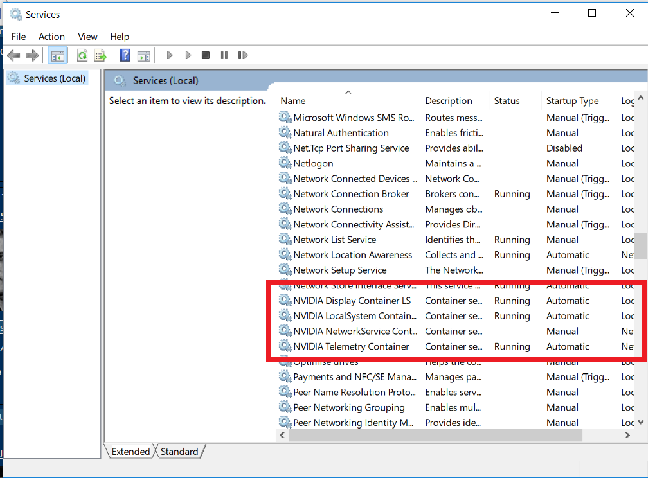Select the Network Connectivity Assistant service
This screenshot has height=478, width=648.
tap(456, 224)
